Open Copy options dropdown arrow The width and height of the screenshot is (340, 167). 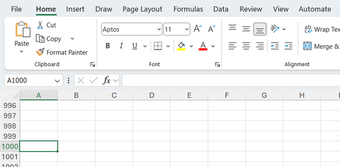[x=73, y=39]
